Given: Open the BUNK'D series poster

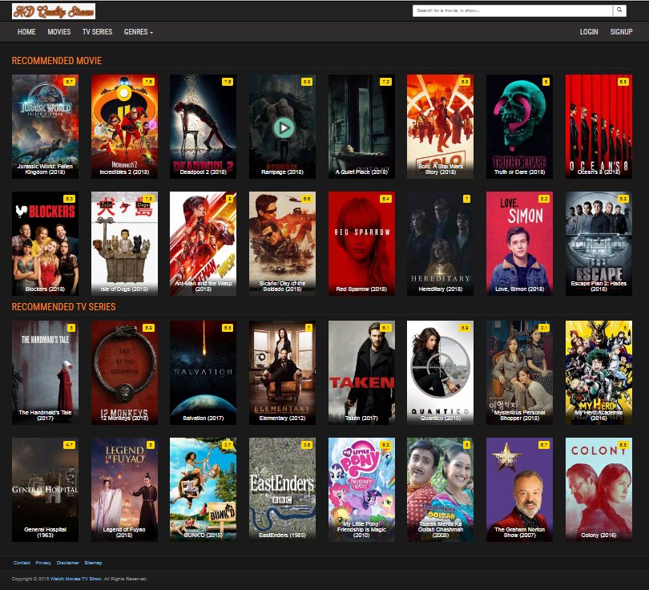Looking at the screenshot, I should tap(204, 490).
